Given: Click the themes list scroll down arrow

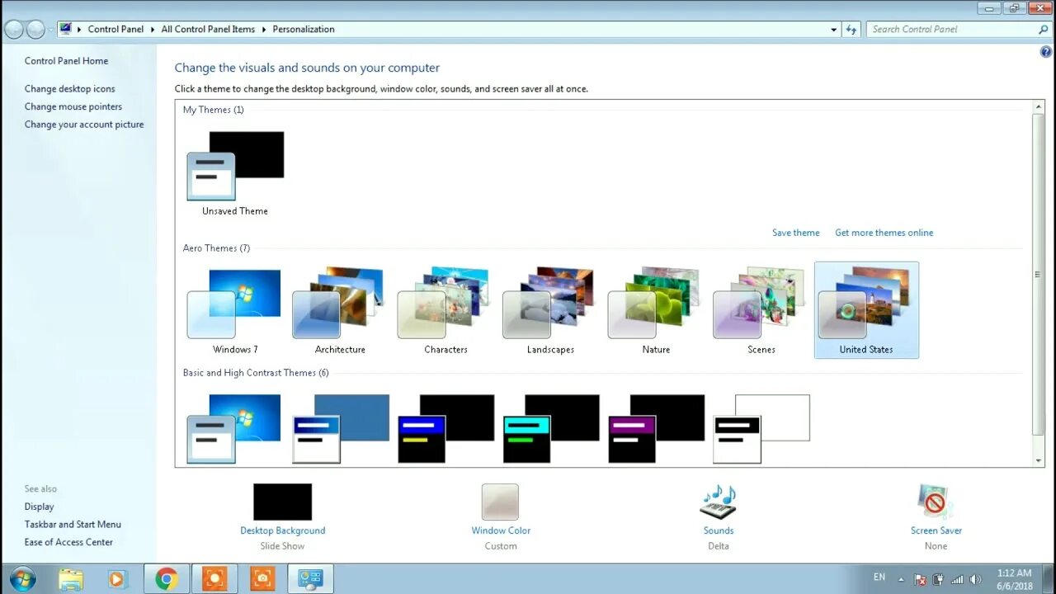Looking at the screenshot, I should coord(1038,460).
